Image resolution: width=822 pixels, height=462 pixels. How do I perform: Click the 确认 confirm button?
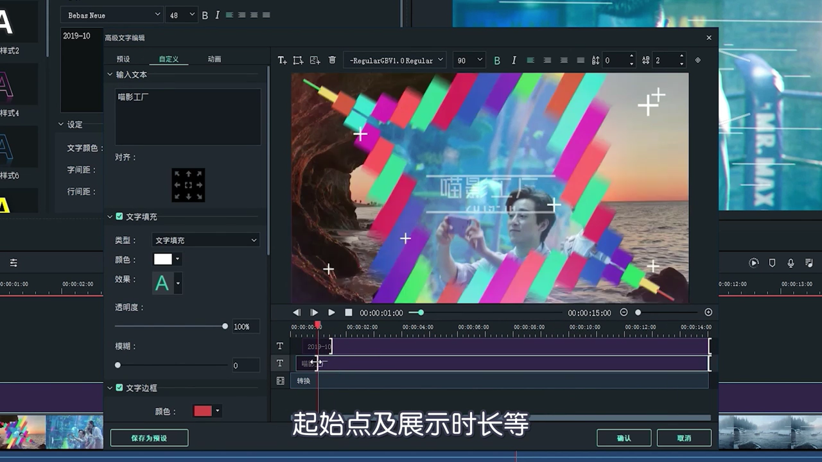624,438
